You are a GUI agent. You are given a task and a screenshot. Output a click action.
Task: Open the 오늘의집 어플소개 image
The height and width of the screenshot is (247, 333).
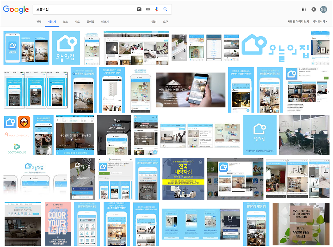coord(35,179)
